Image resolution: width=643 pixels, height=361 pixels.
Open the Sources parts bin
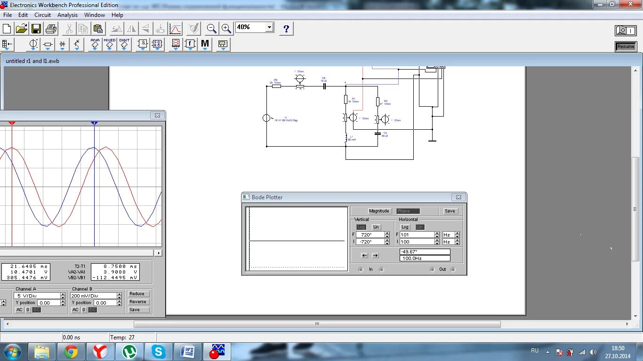click(x=33, y=45)
